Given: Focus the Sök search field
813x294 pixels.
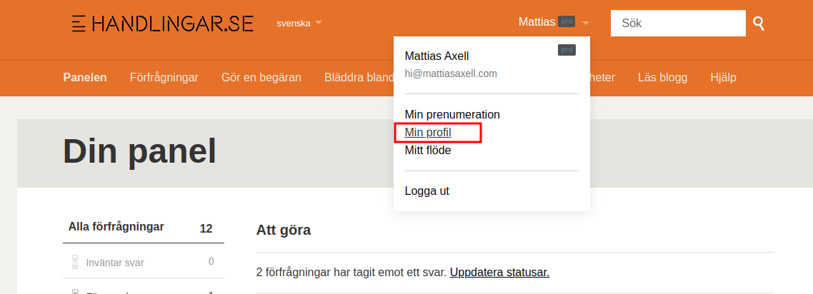Looking at the screenshot, I should point(678,23).
